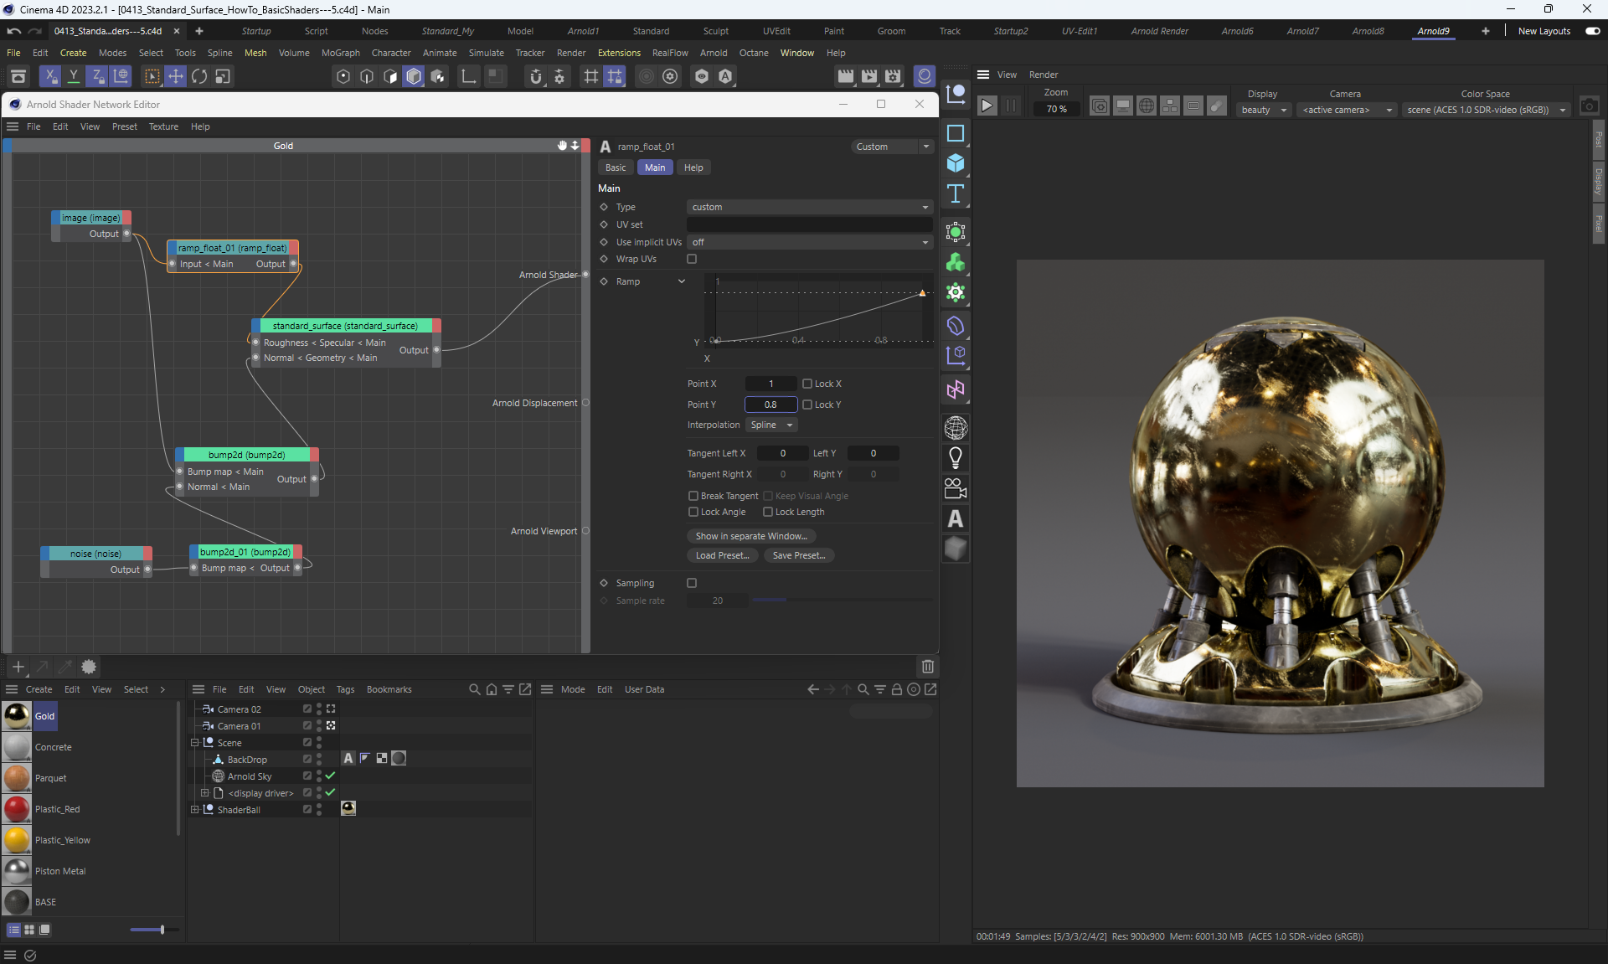
Task: Toggle the Lock X checkbox
Action: coord(807,384)
